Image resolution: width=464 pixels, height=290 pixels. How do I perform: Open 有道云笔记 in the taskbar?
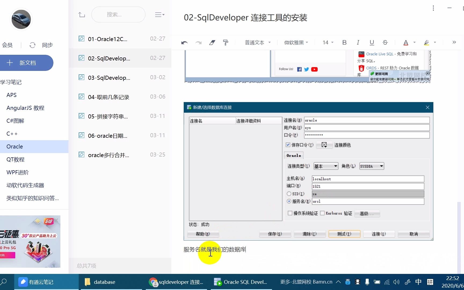tap(46, 282)
